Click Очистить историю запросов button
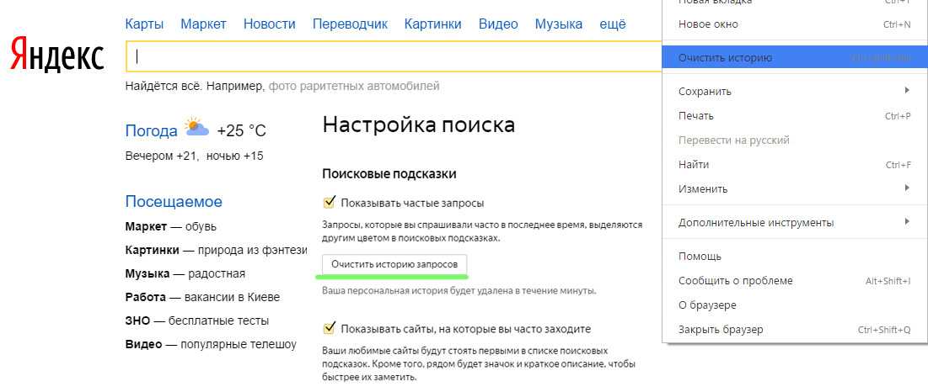Viewport: 928px width, 392px height. pos(394,264)
